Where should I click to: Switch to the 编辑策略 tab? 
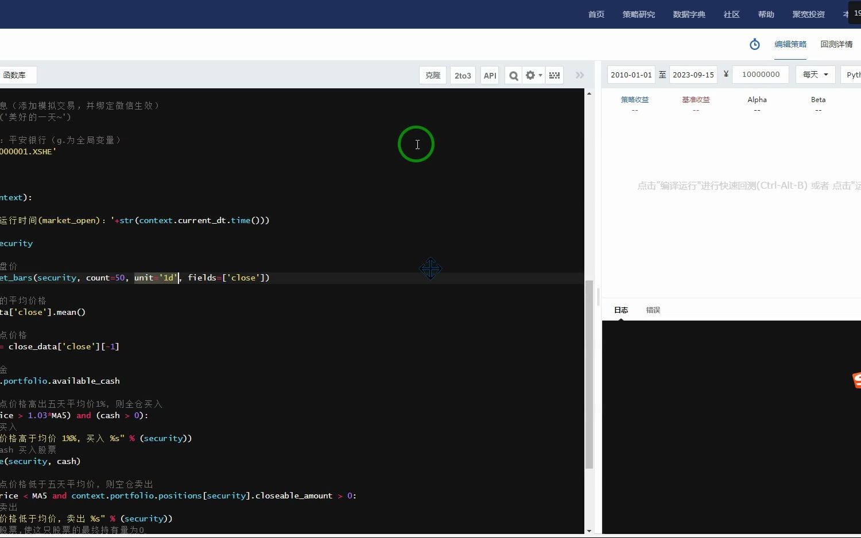(790, 44)
